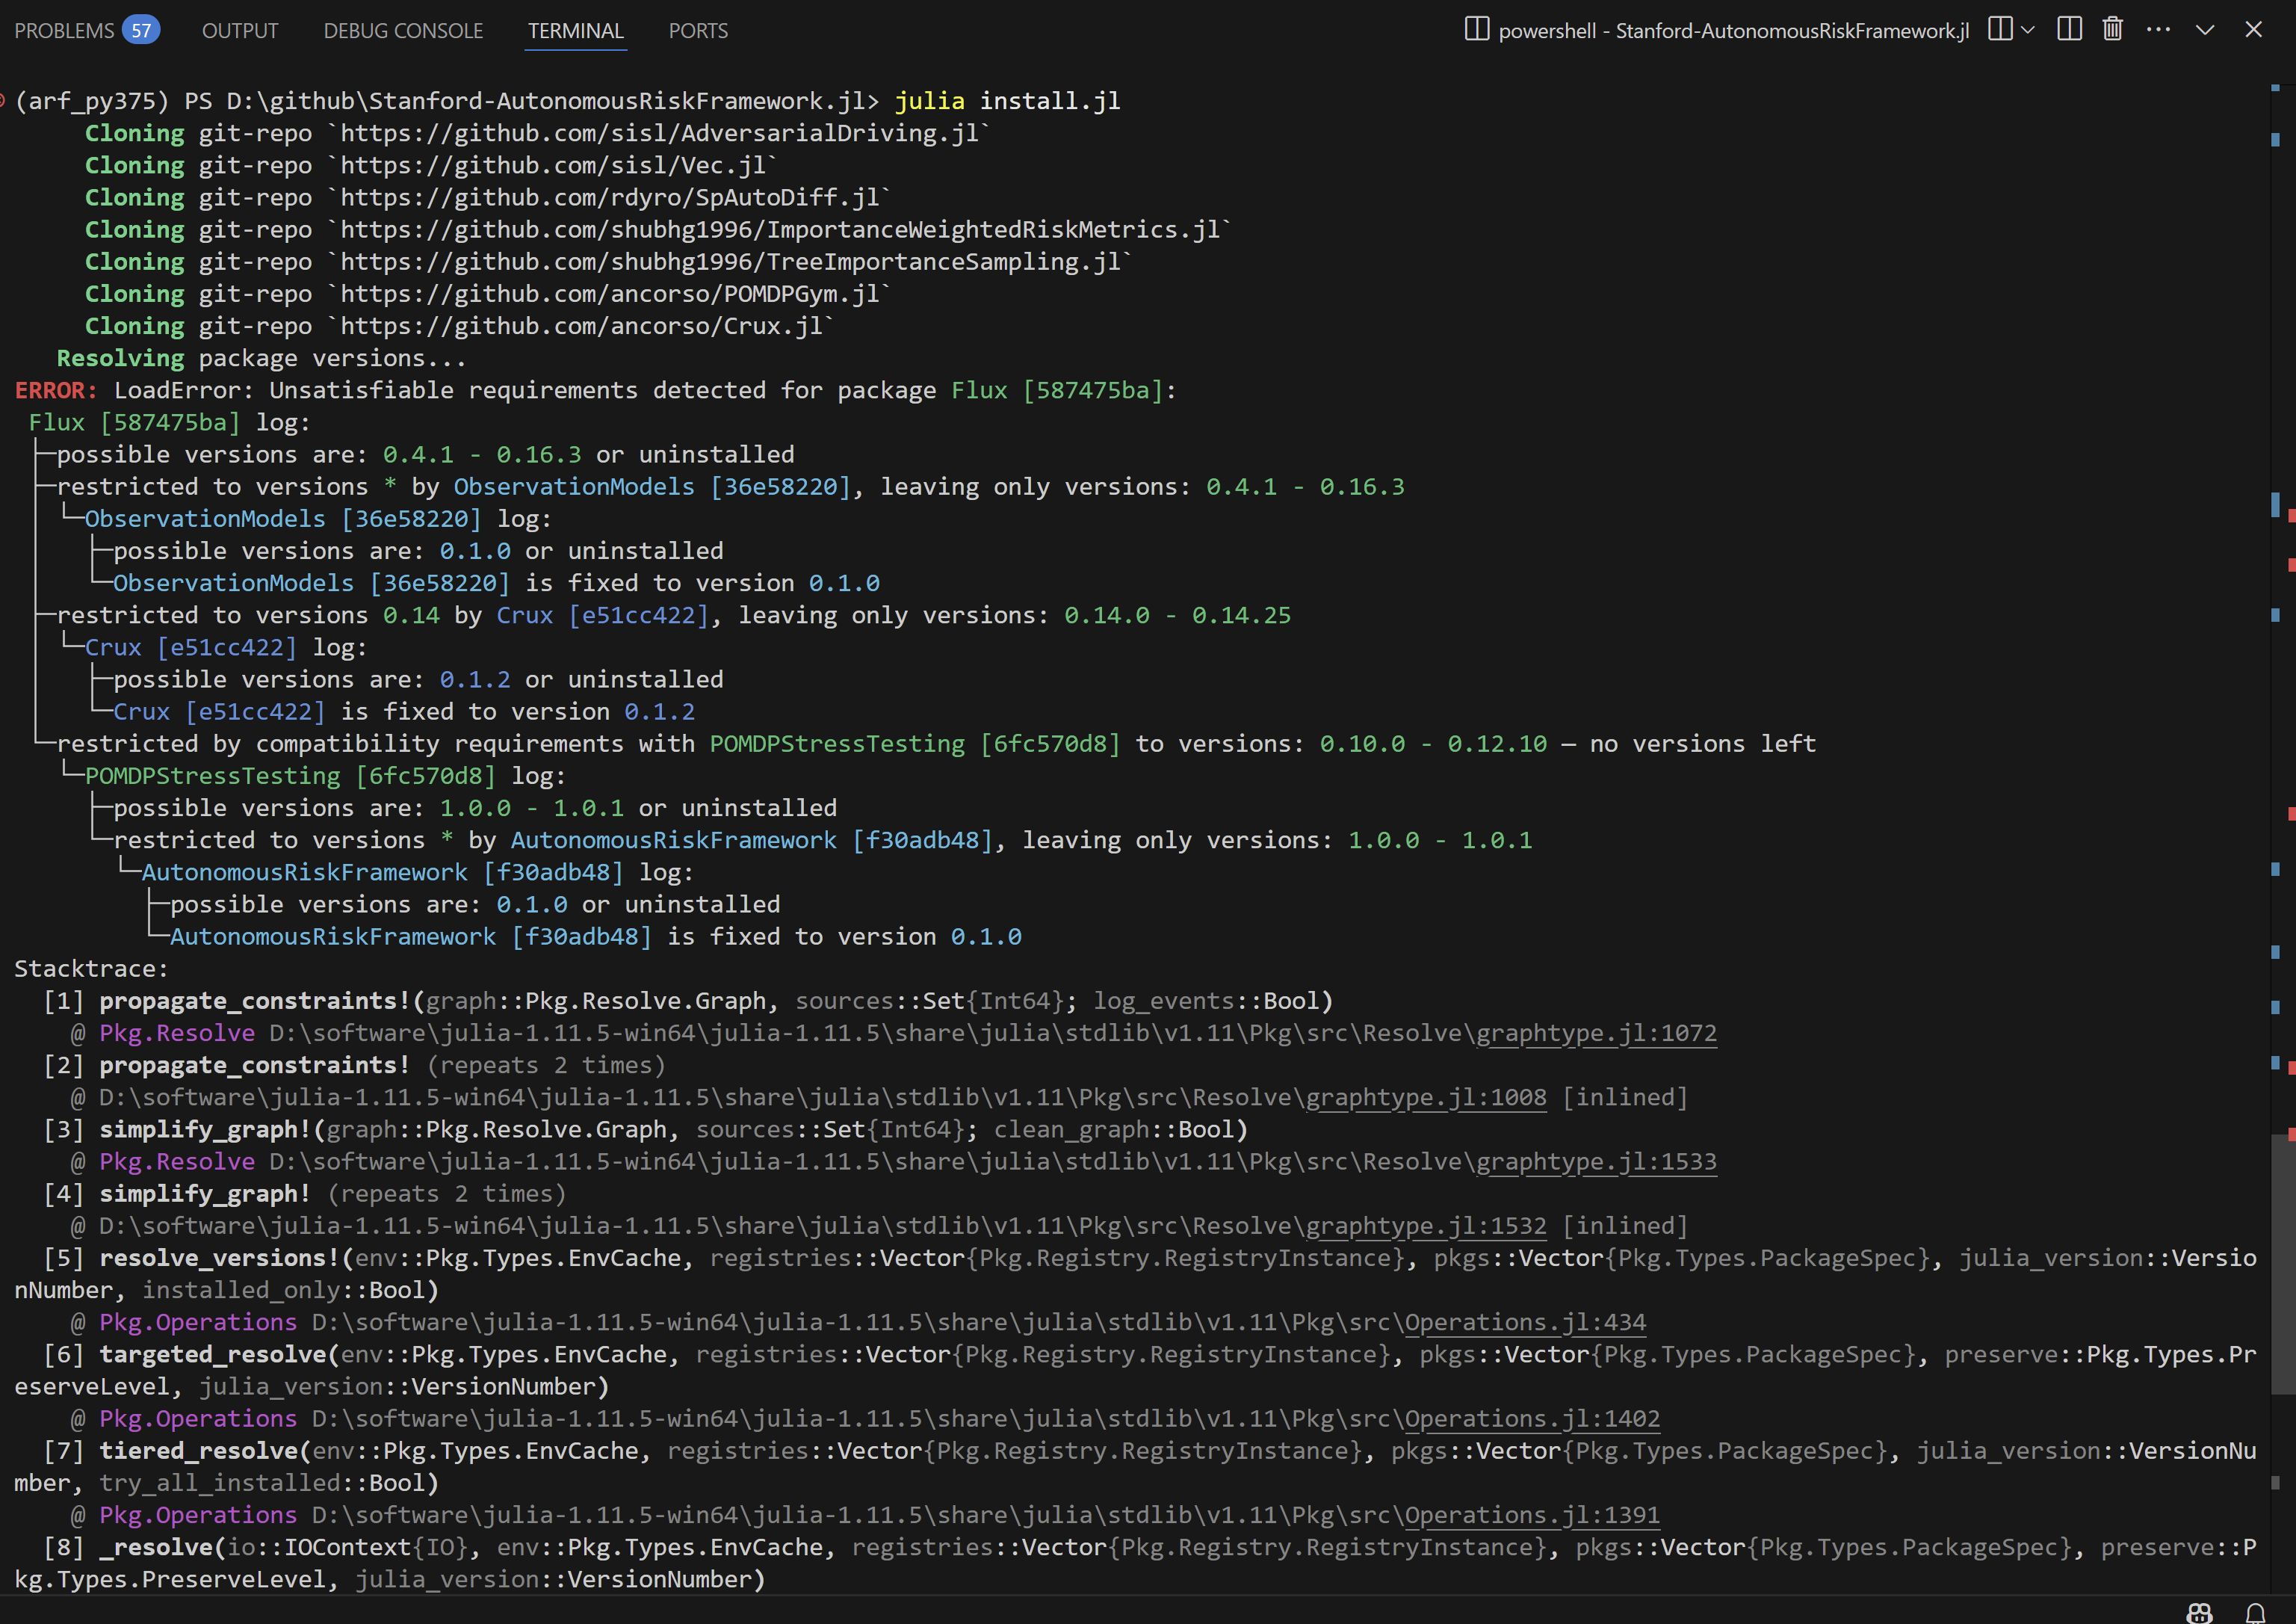Open notifications bell in status bar
This screenshot has height=1624, width=2296.
click(2255, 1612)
